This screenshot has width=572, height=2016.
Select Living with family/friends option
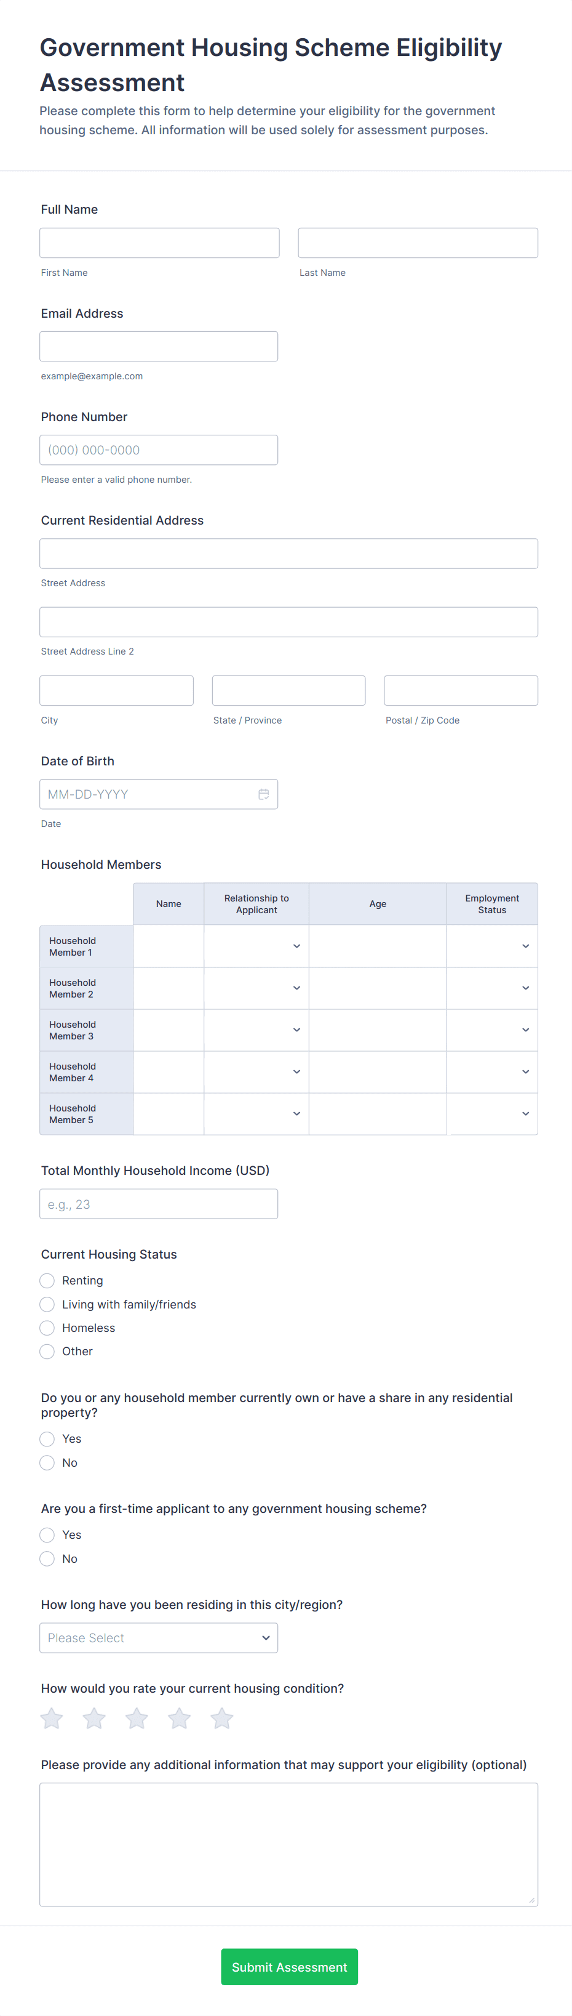pyautogui.click(x=48, y=1304)
